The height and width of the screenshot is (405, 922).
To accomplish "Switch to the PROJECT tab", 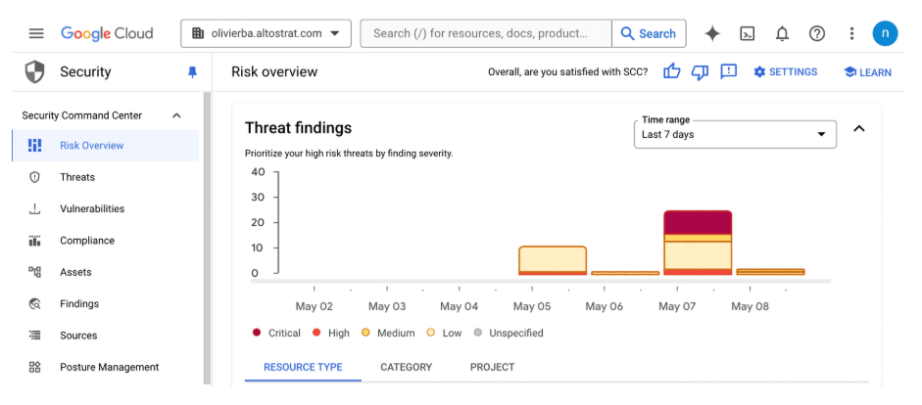I will (x=492, y=368).
